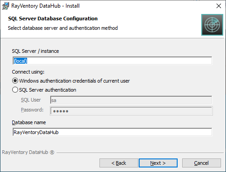Click the "RayVentory DataHub - Install" title text
226x172 pixels.
(x=45, y=6)
